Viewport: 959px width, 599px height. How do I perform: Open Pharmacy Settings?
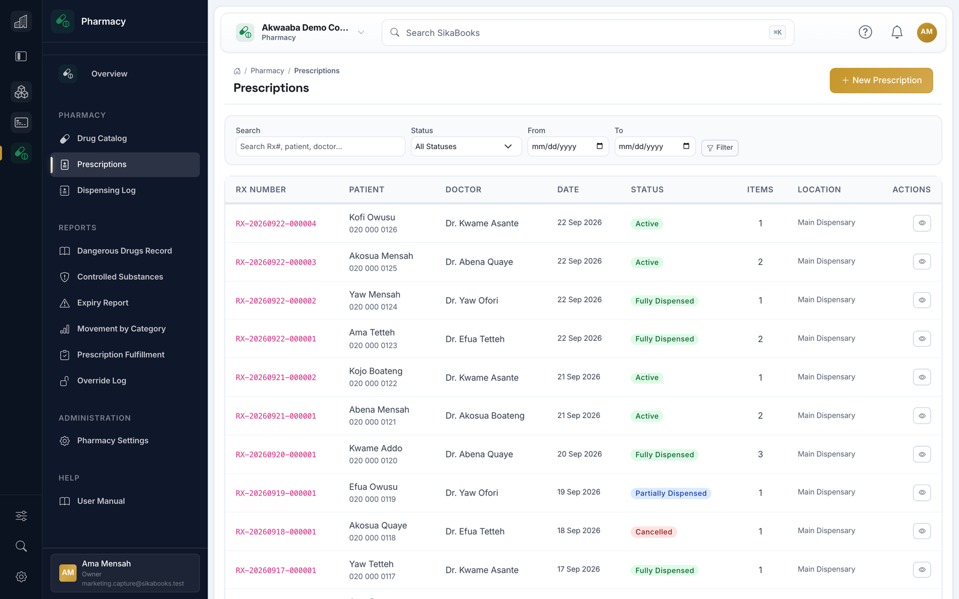coord(125,441)
